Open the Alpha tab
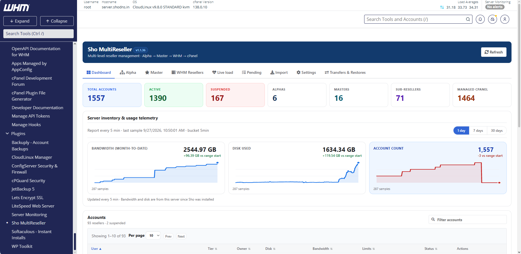521x254 pixels. click(128, 72)
